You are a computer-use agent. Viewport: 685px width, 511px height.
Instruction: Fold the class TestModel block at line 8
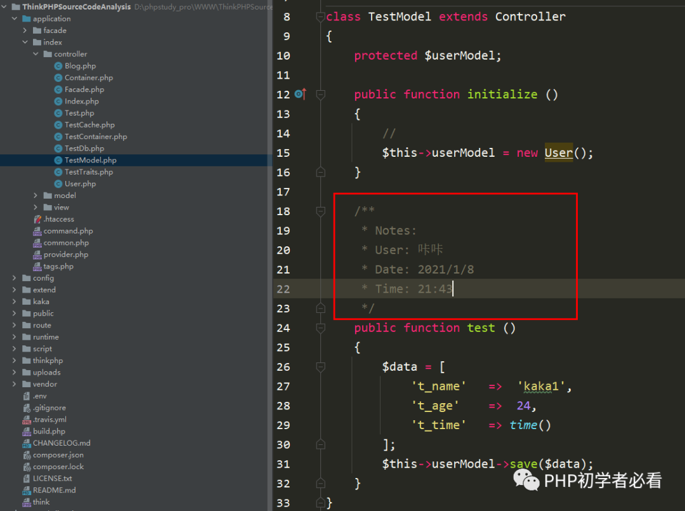[x=320, y=17]
